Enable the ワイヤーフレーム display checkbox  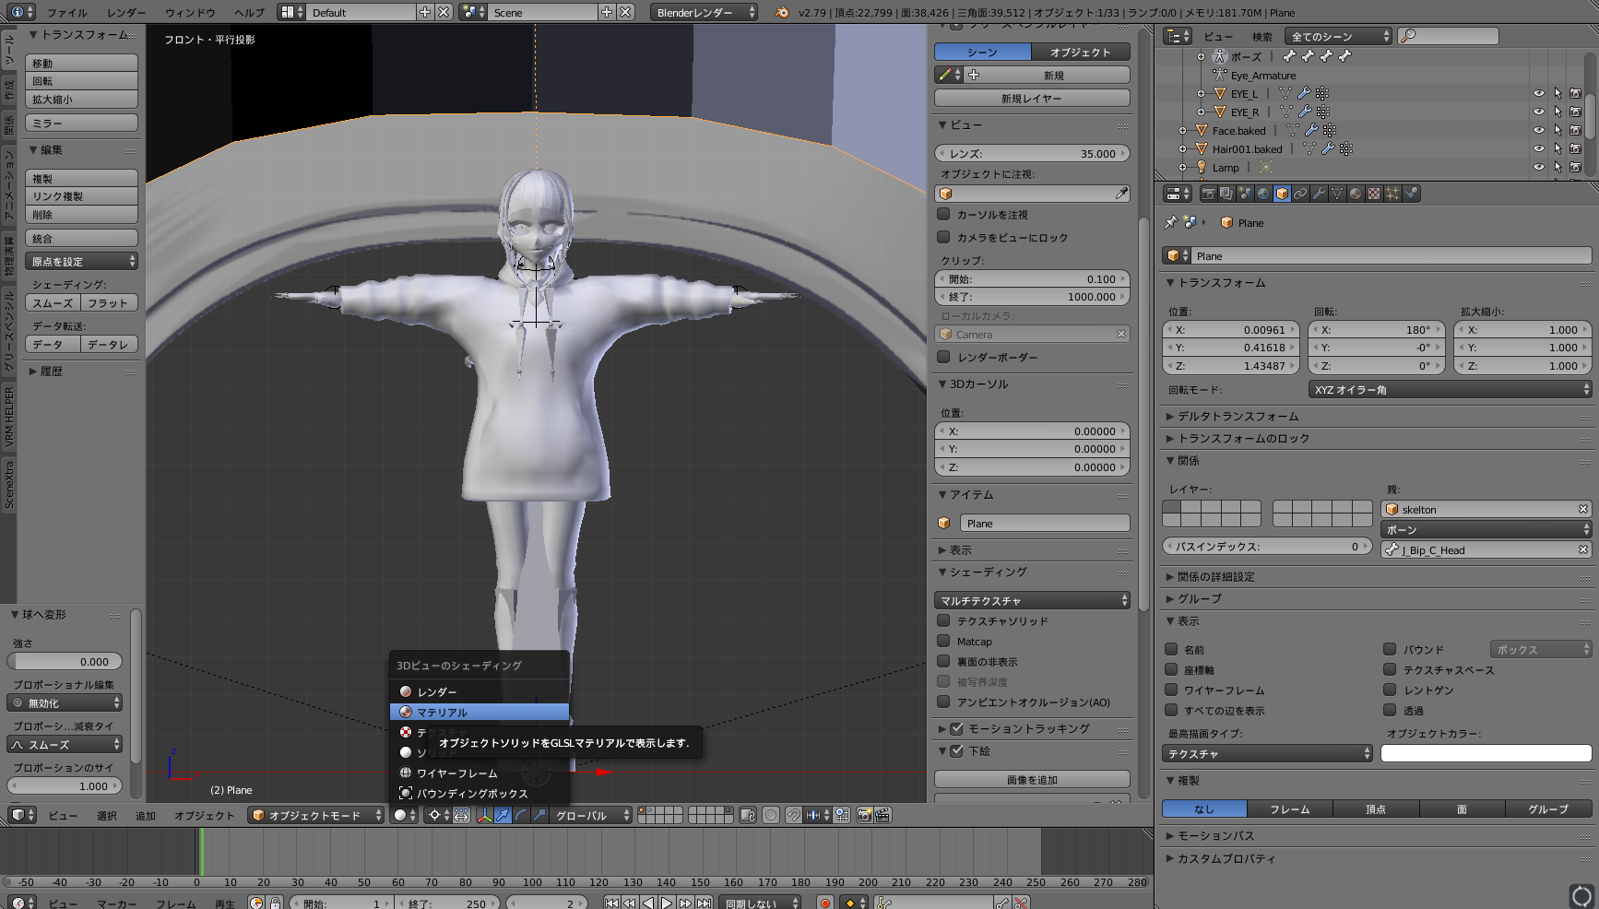(x=1171, y=690)
